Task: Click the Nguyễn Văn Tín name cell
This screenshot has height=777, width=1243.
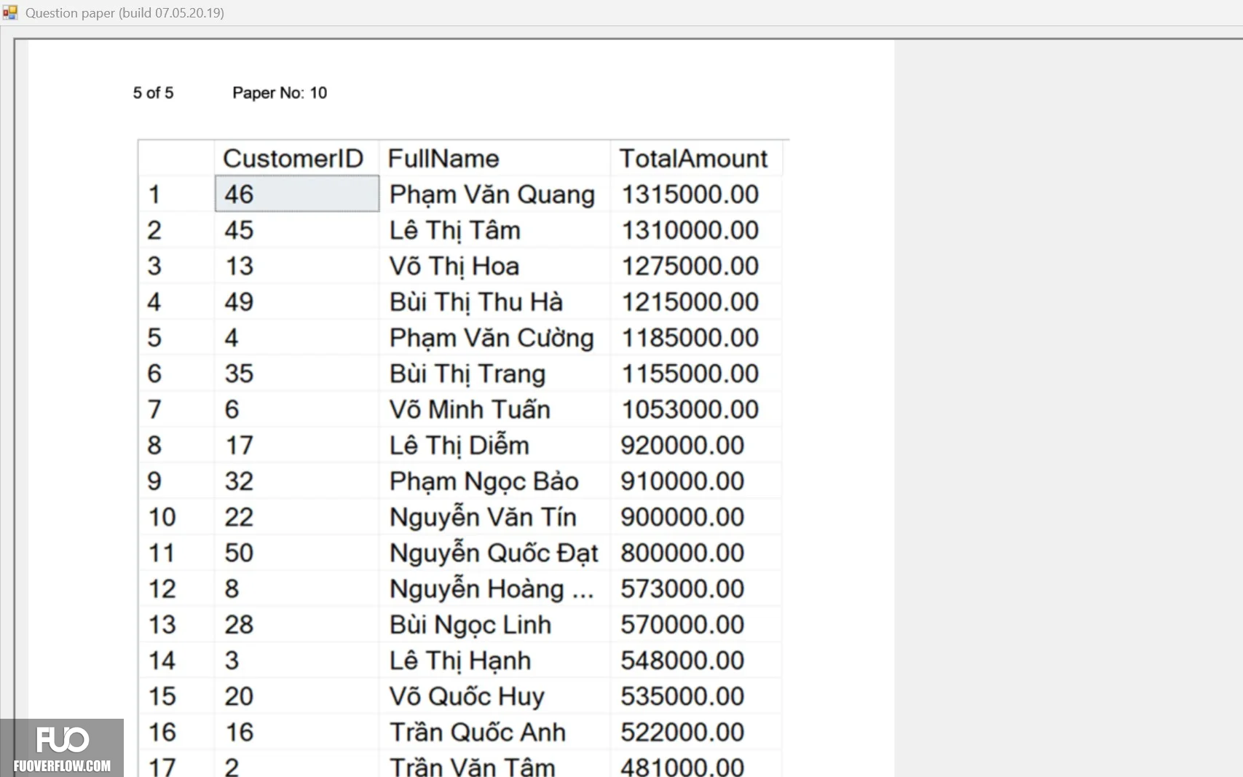Action: point(494,517)
